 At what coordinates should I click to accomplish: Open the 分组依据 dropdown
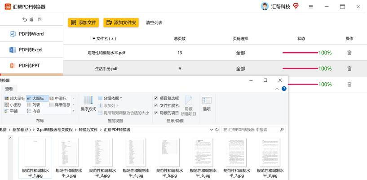pos(110,98)
